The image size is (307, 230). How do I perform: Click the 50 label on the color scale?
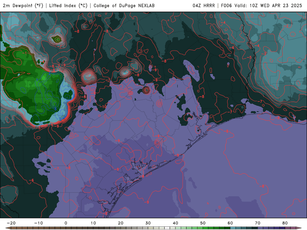pyautogui.click(x=203, y=223)
